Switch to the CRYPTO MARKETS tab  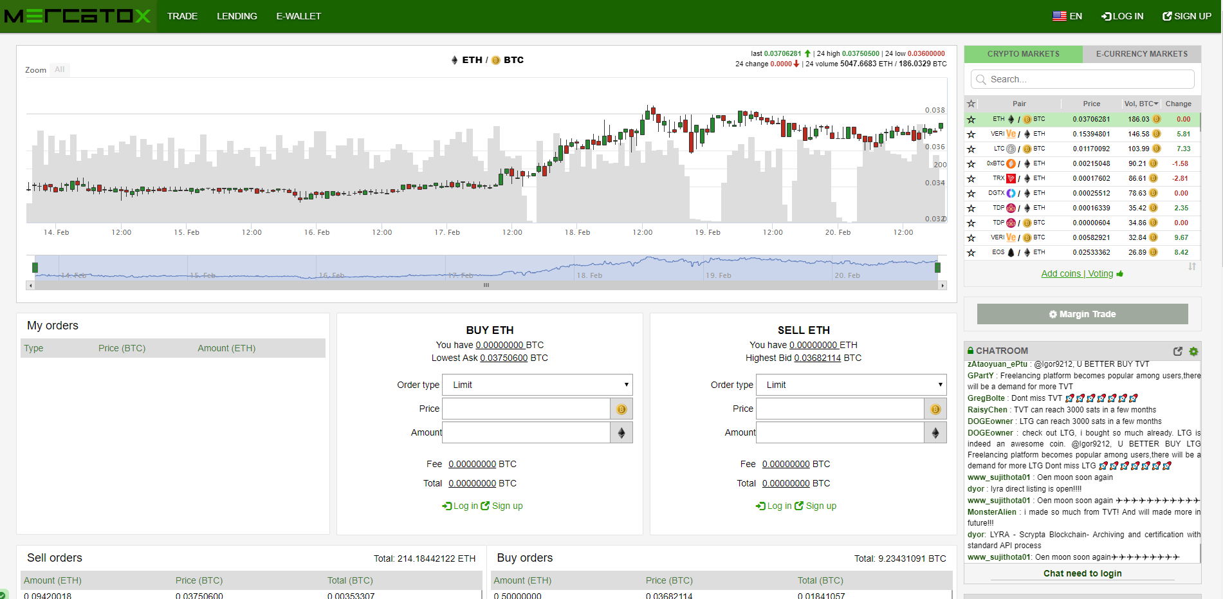[1024, 54]
